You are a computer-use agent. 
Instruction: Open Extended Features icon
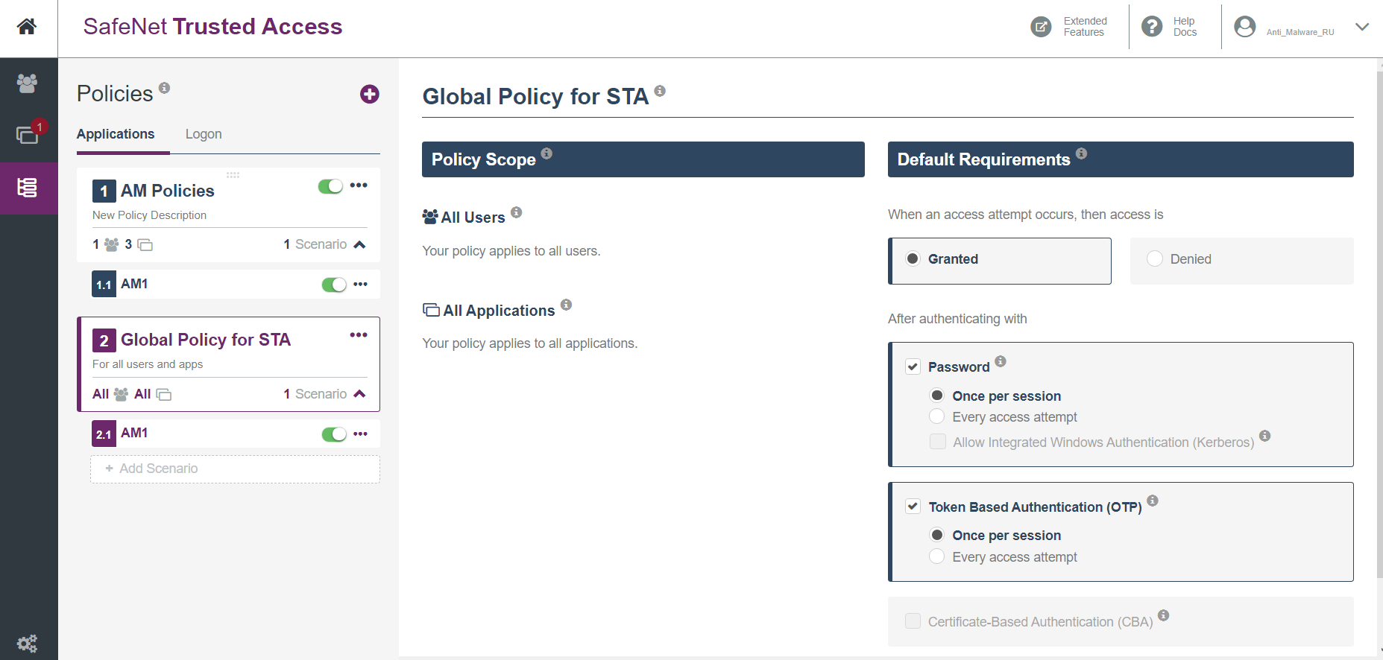[1041, 27]
